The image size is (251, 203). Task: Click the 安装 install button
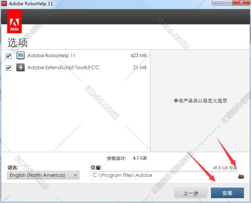227,193
